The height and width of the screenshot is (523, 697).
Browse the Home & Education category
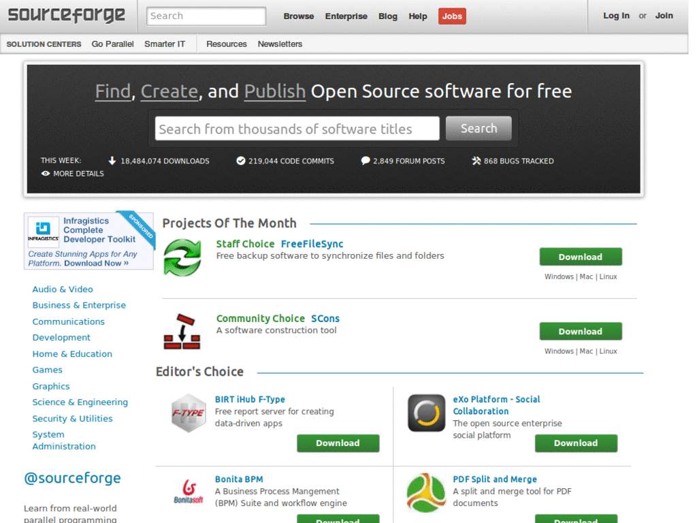coord(72,354)
